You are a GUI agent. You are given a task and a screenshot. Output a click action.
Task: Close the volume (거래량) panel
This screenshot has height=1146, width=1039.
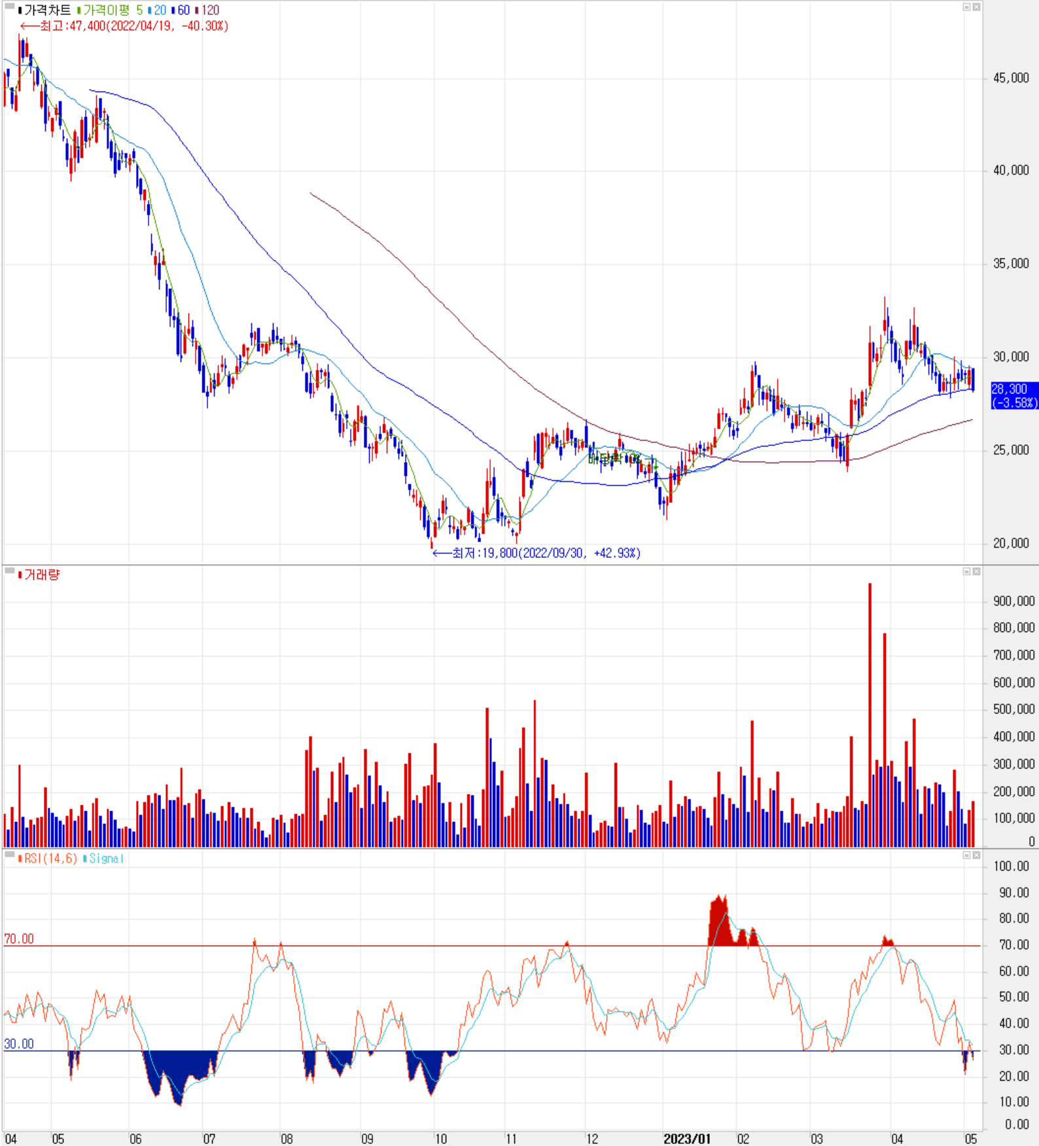tap(976, 571)
